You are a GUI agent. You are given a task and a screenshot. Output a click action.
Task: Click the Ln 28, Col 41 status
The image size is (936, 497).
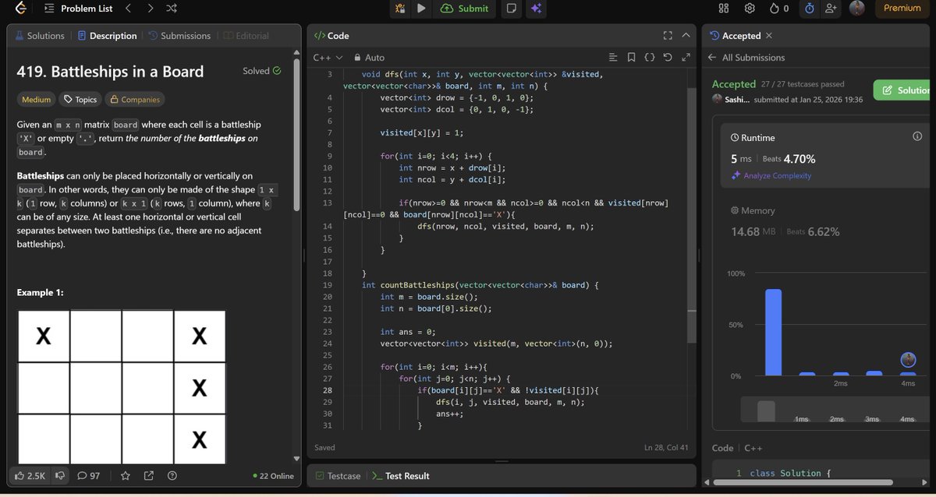click(666, 448)
